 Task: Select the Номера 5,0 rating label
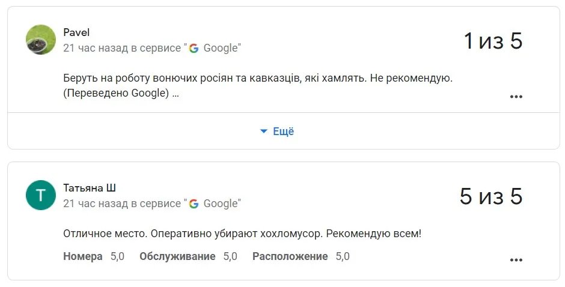pyautogui.click(x=93, y=256)
